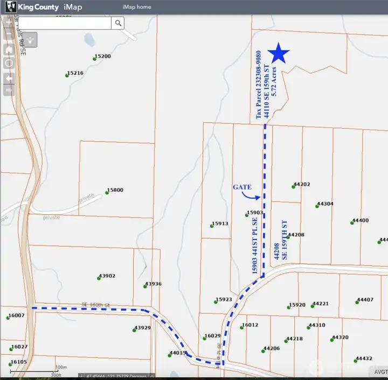Select address point 16012

[241, 327]
